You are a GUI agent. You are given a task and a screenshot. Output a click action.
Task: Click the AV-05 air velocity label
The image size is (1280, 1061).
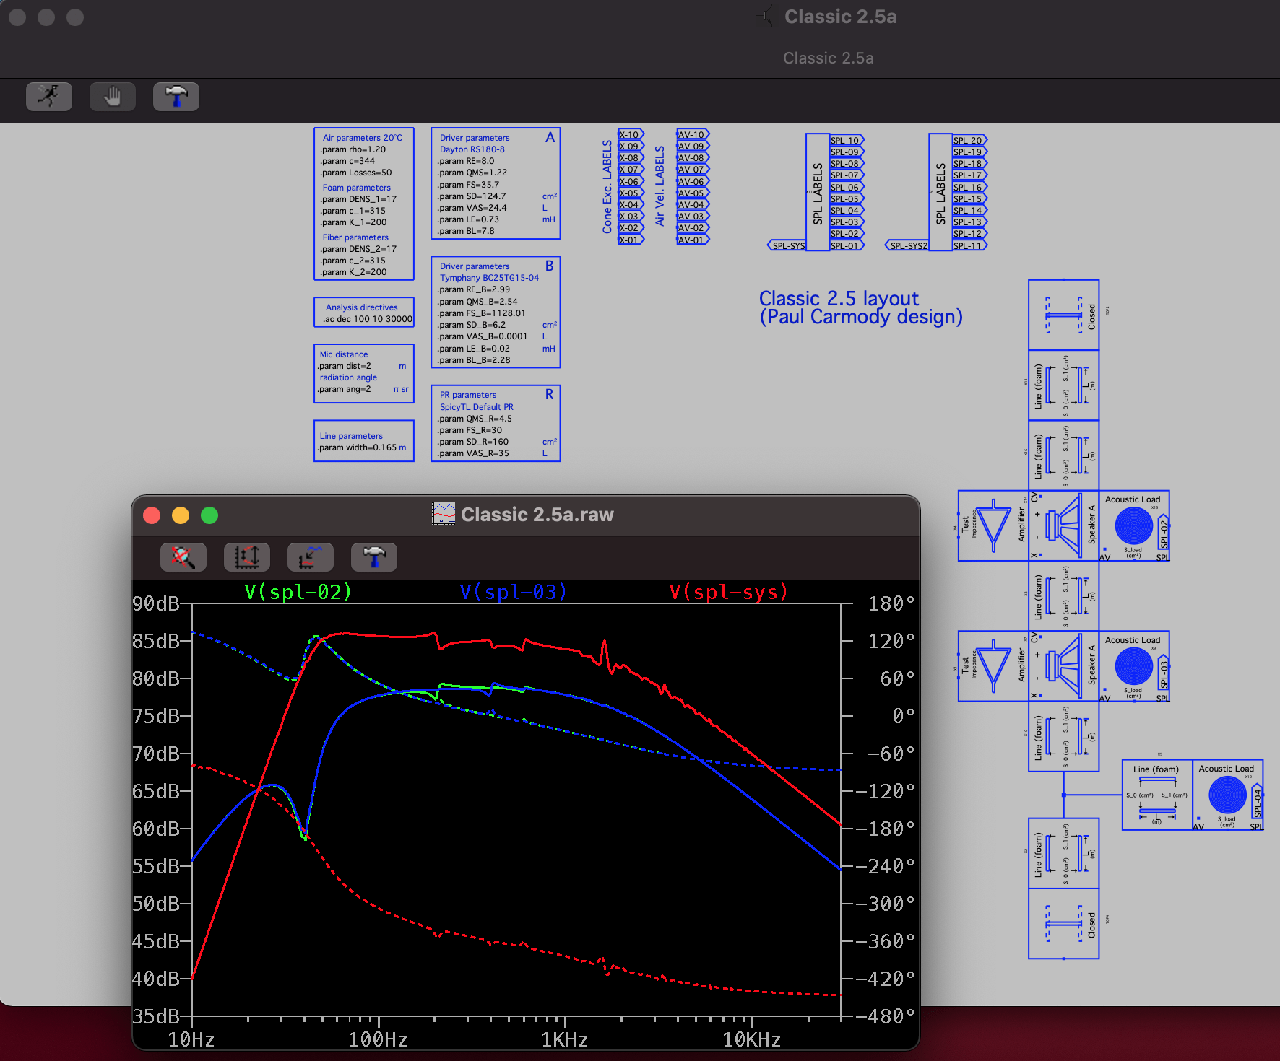coord(693,193)
